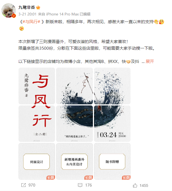This screenshot has width=172, height=191.
Task: Open the 全二册 image thumbnail
Action: click(x=37, y=124)
